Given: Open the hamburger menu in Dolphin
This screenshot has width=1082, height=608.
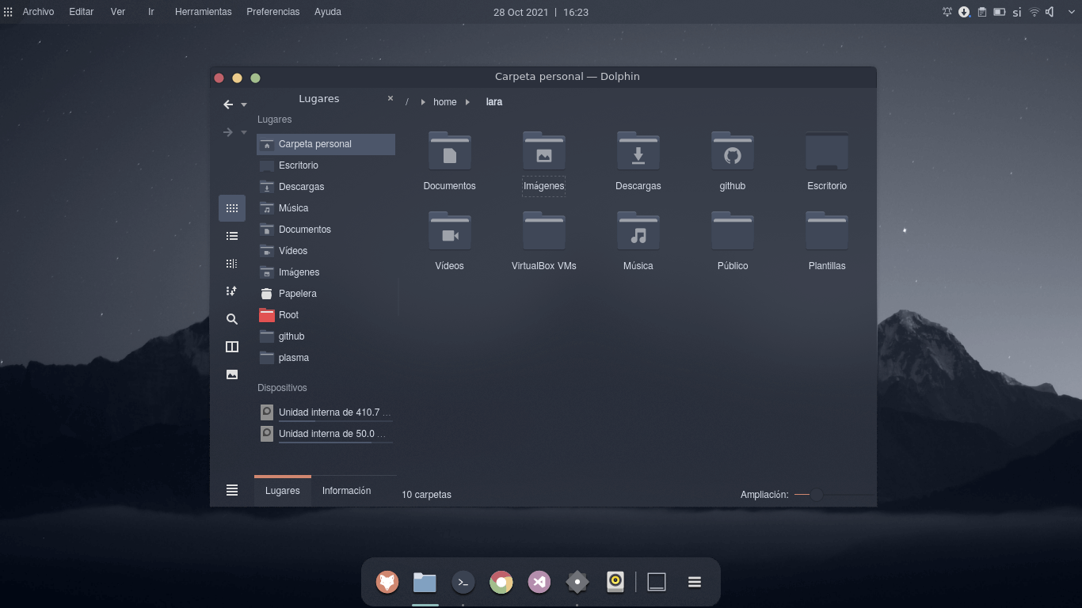Looking at the screenshot, I should 232,491.
